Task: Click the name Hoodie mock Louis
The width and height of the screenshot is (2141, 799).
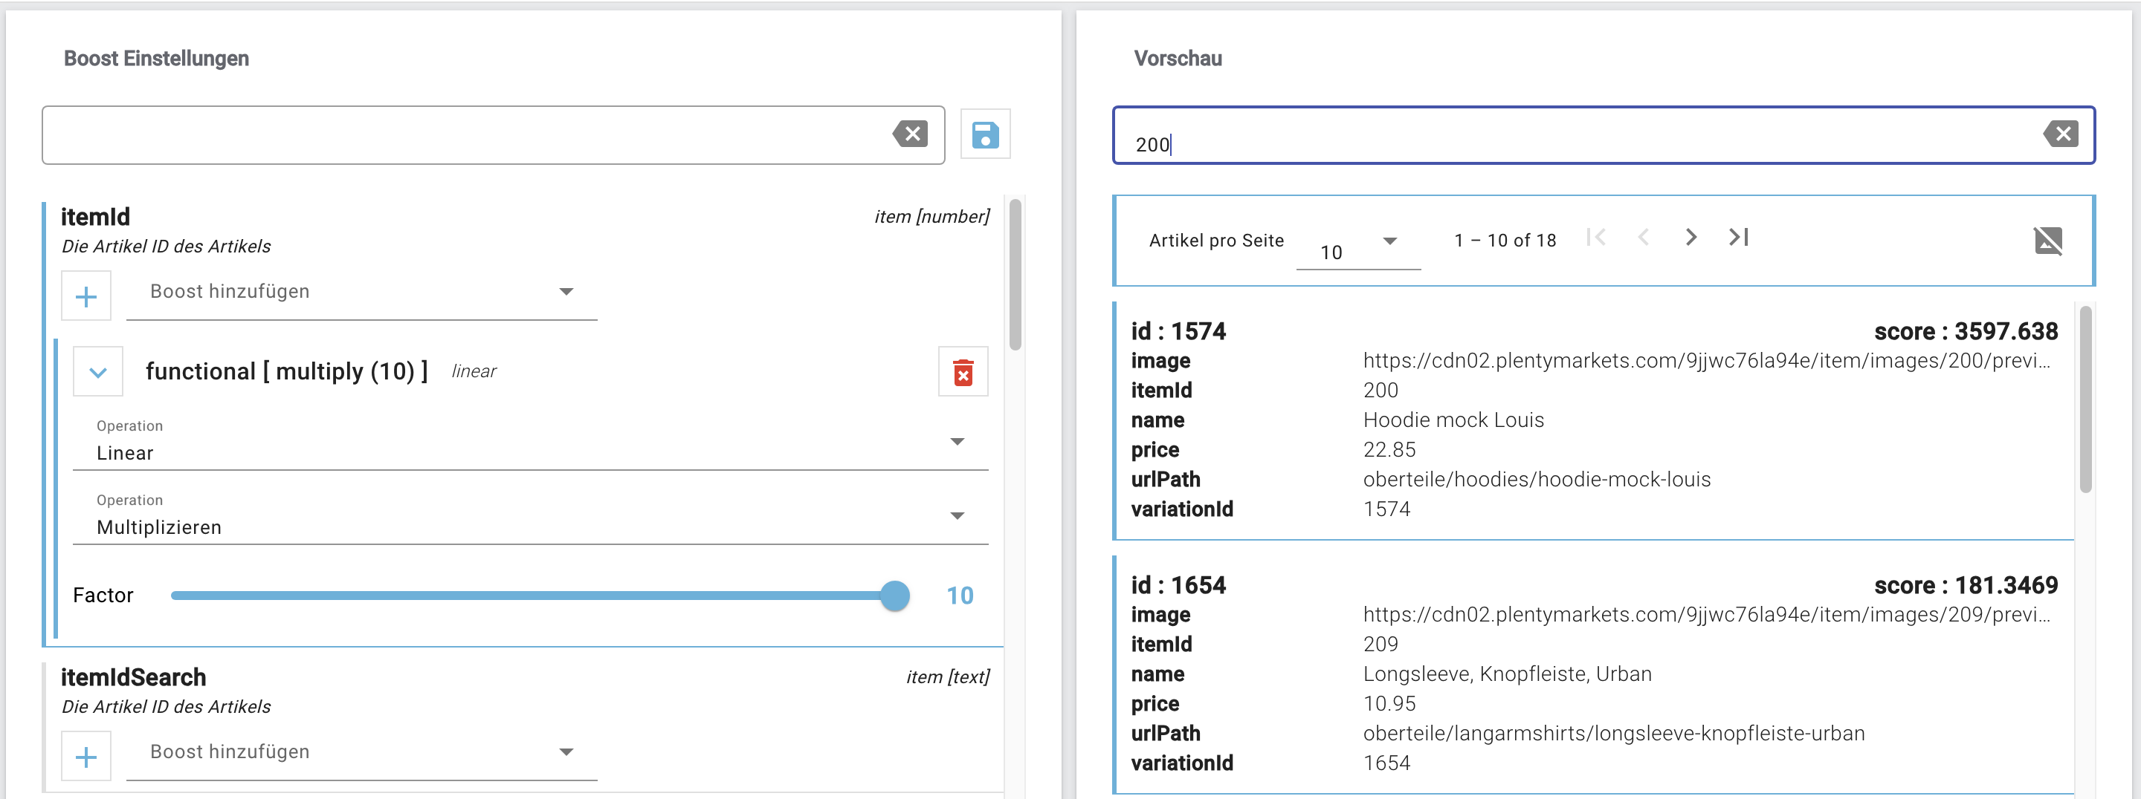Action: (x=1453, y=420)
